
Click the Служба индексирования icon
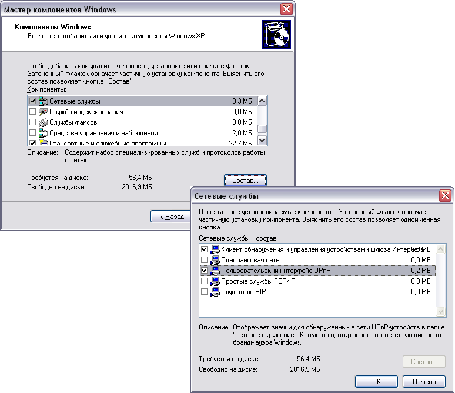point(44,112)
